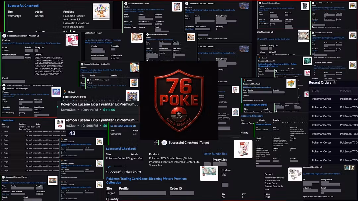Open Blooming Waters Premium Collection thumbnail
358x201 pixels.
click(x=209, y=173)
